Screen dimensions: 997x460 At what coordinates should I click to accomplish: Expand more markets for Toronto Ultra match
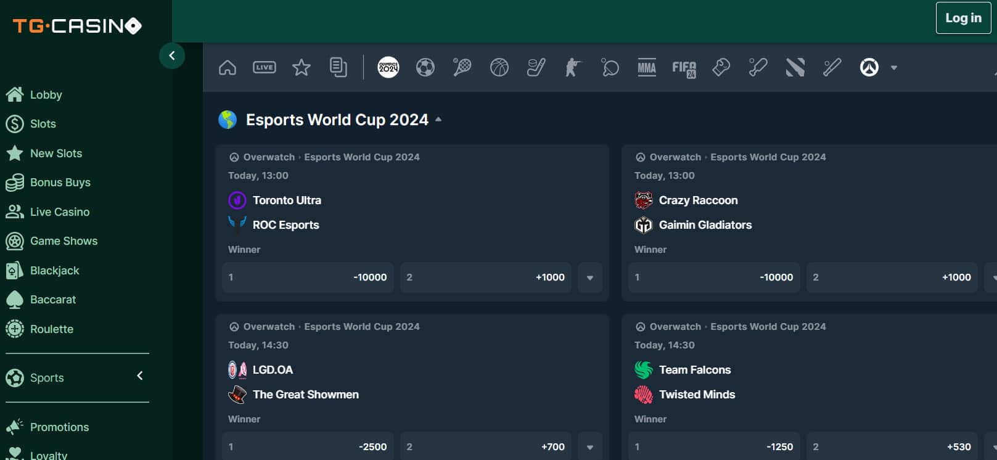pos(590,277)
